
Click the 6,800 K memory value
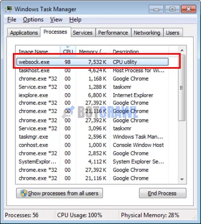pyautogui.click(x=97, y=95)
